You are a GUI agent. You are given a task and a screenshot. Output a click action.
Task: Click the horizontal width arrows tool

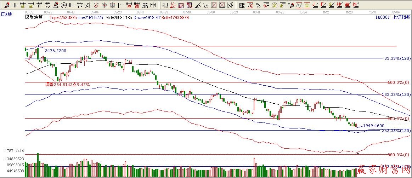click(153, 5)
